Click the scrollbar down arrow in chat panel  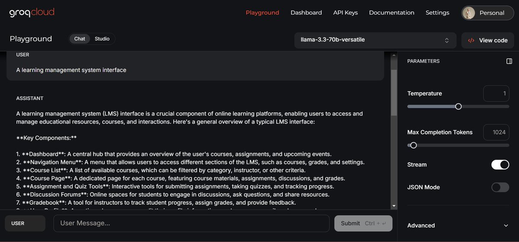pos(394,206)
